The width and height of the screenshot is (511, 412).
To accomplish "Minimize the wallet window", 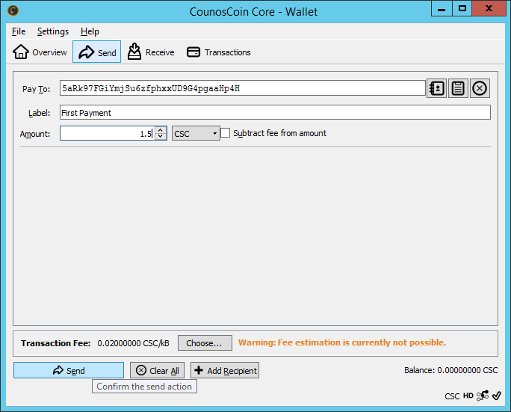I will tap(442, 8).
